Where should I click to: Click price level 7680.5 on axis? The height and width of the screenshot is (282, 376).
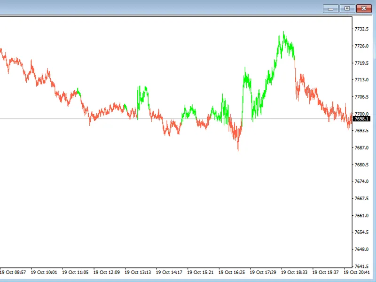click(x=361, y=165)
